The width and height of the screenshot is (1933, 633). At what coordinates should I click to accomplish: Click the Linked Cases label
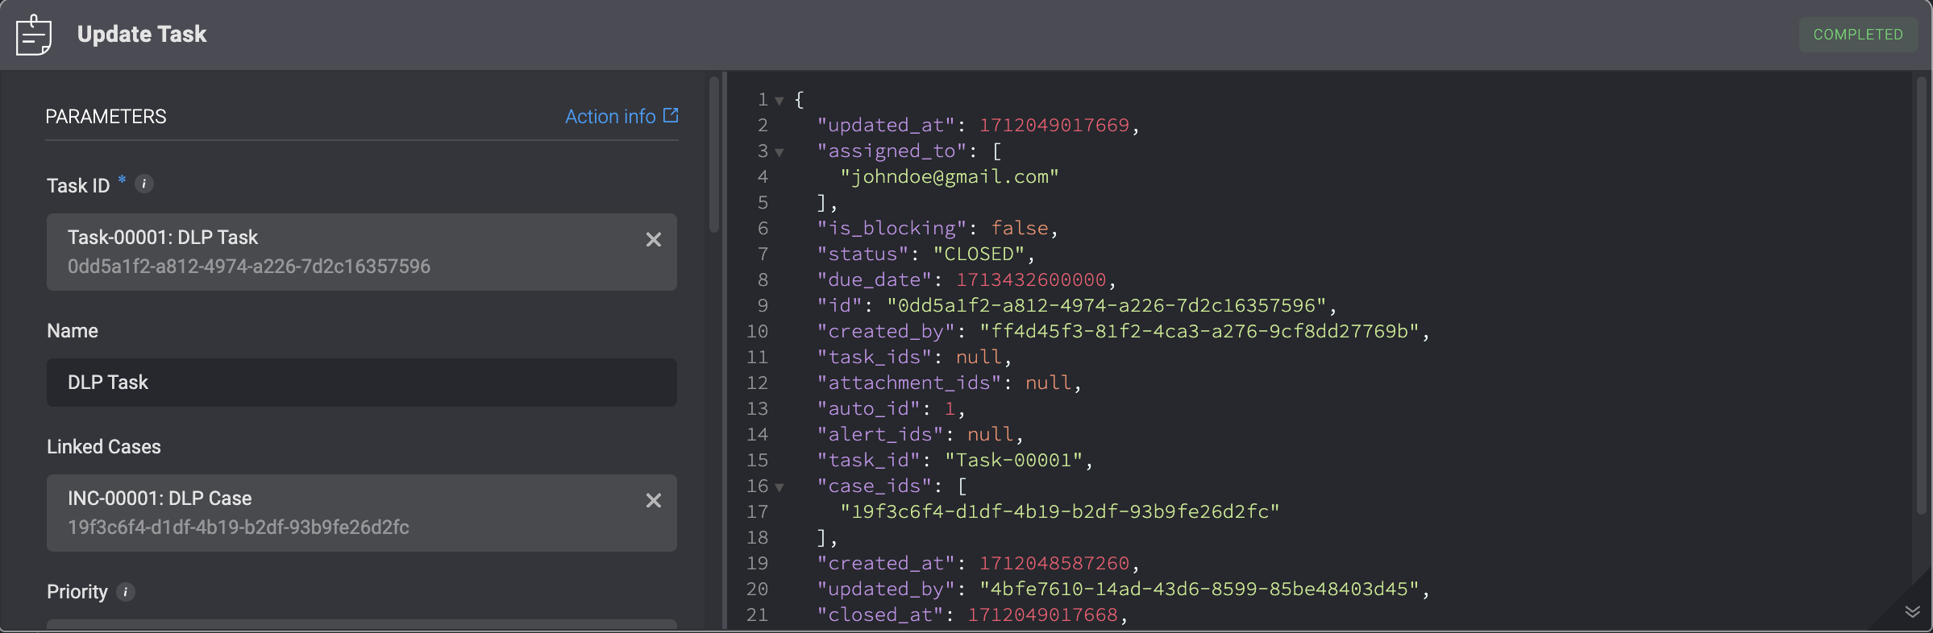point(104,447)
